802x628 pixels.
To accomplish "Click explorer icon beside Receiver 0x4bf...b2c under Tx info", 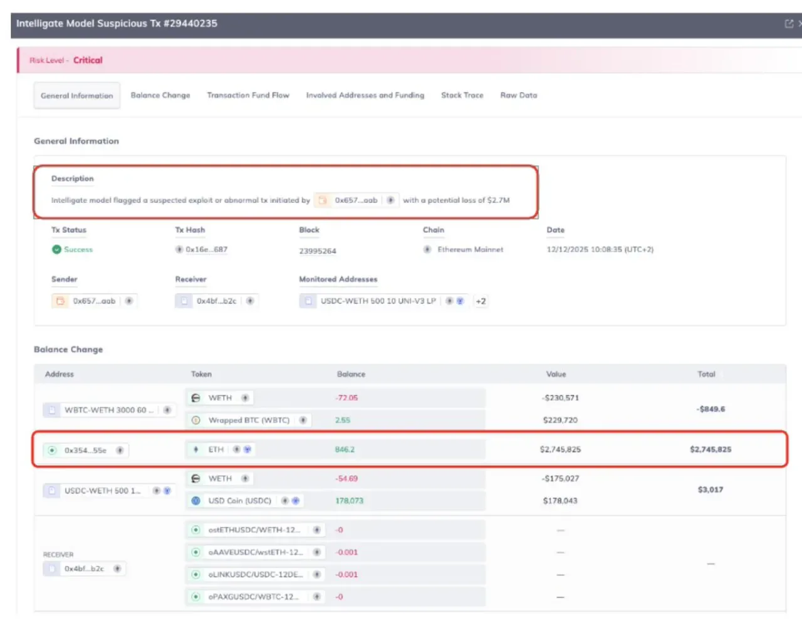I will [250, 301].
